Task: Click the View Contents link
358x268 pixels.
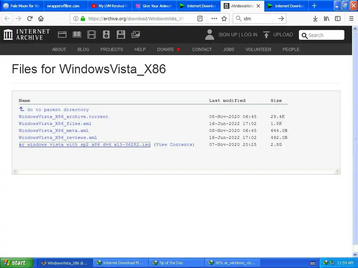Action: click(x=174, y=144)
